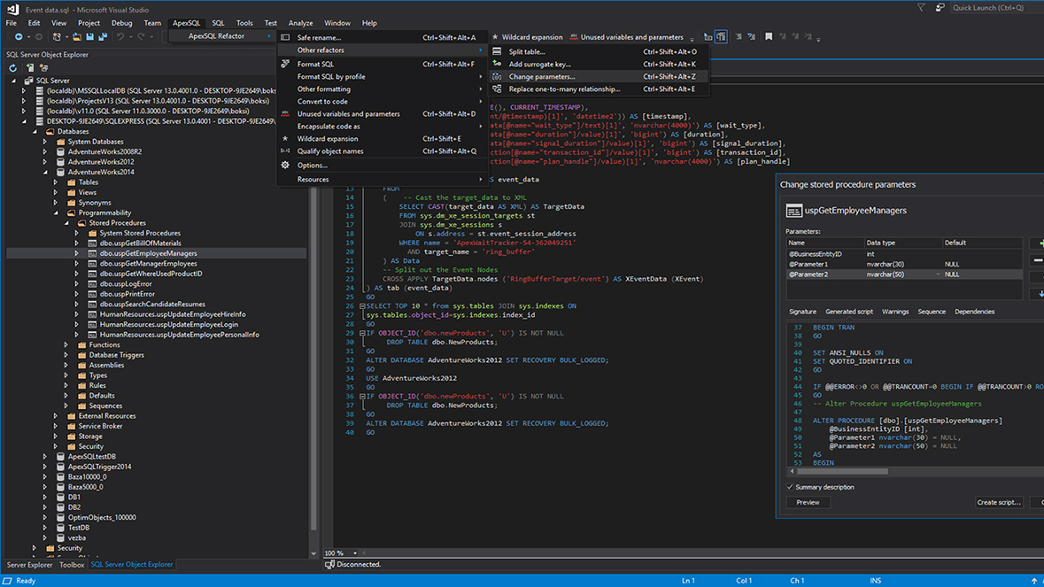Open the zoom level 100 % dropdown
Viewport: 1044px width, 587px height.
tap(355, 553)
